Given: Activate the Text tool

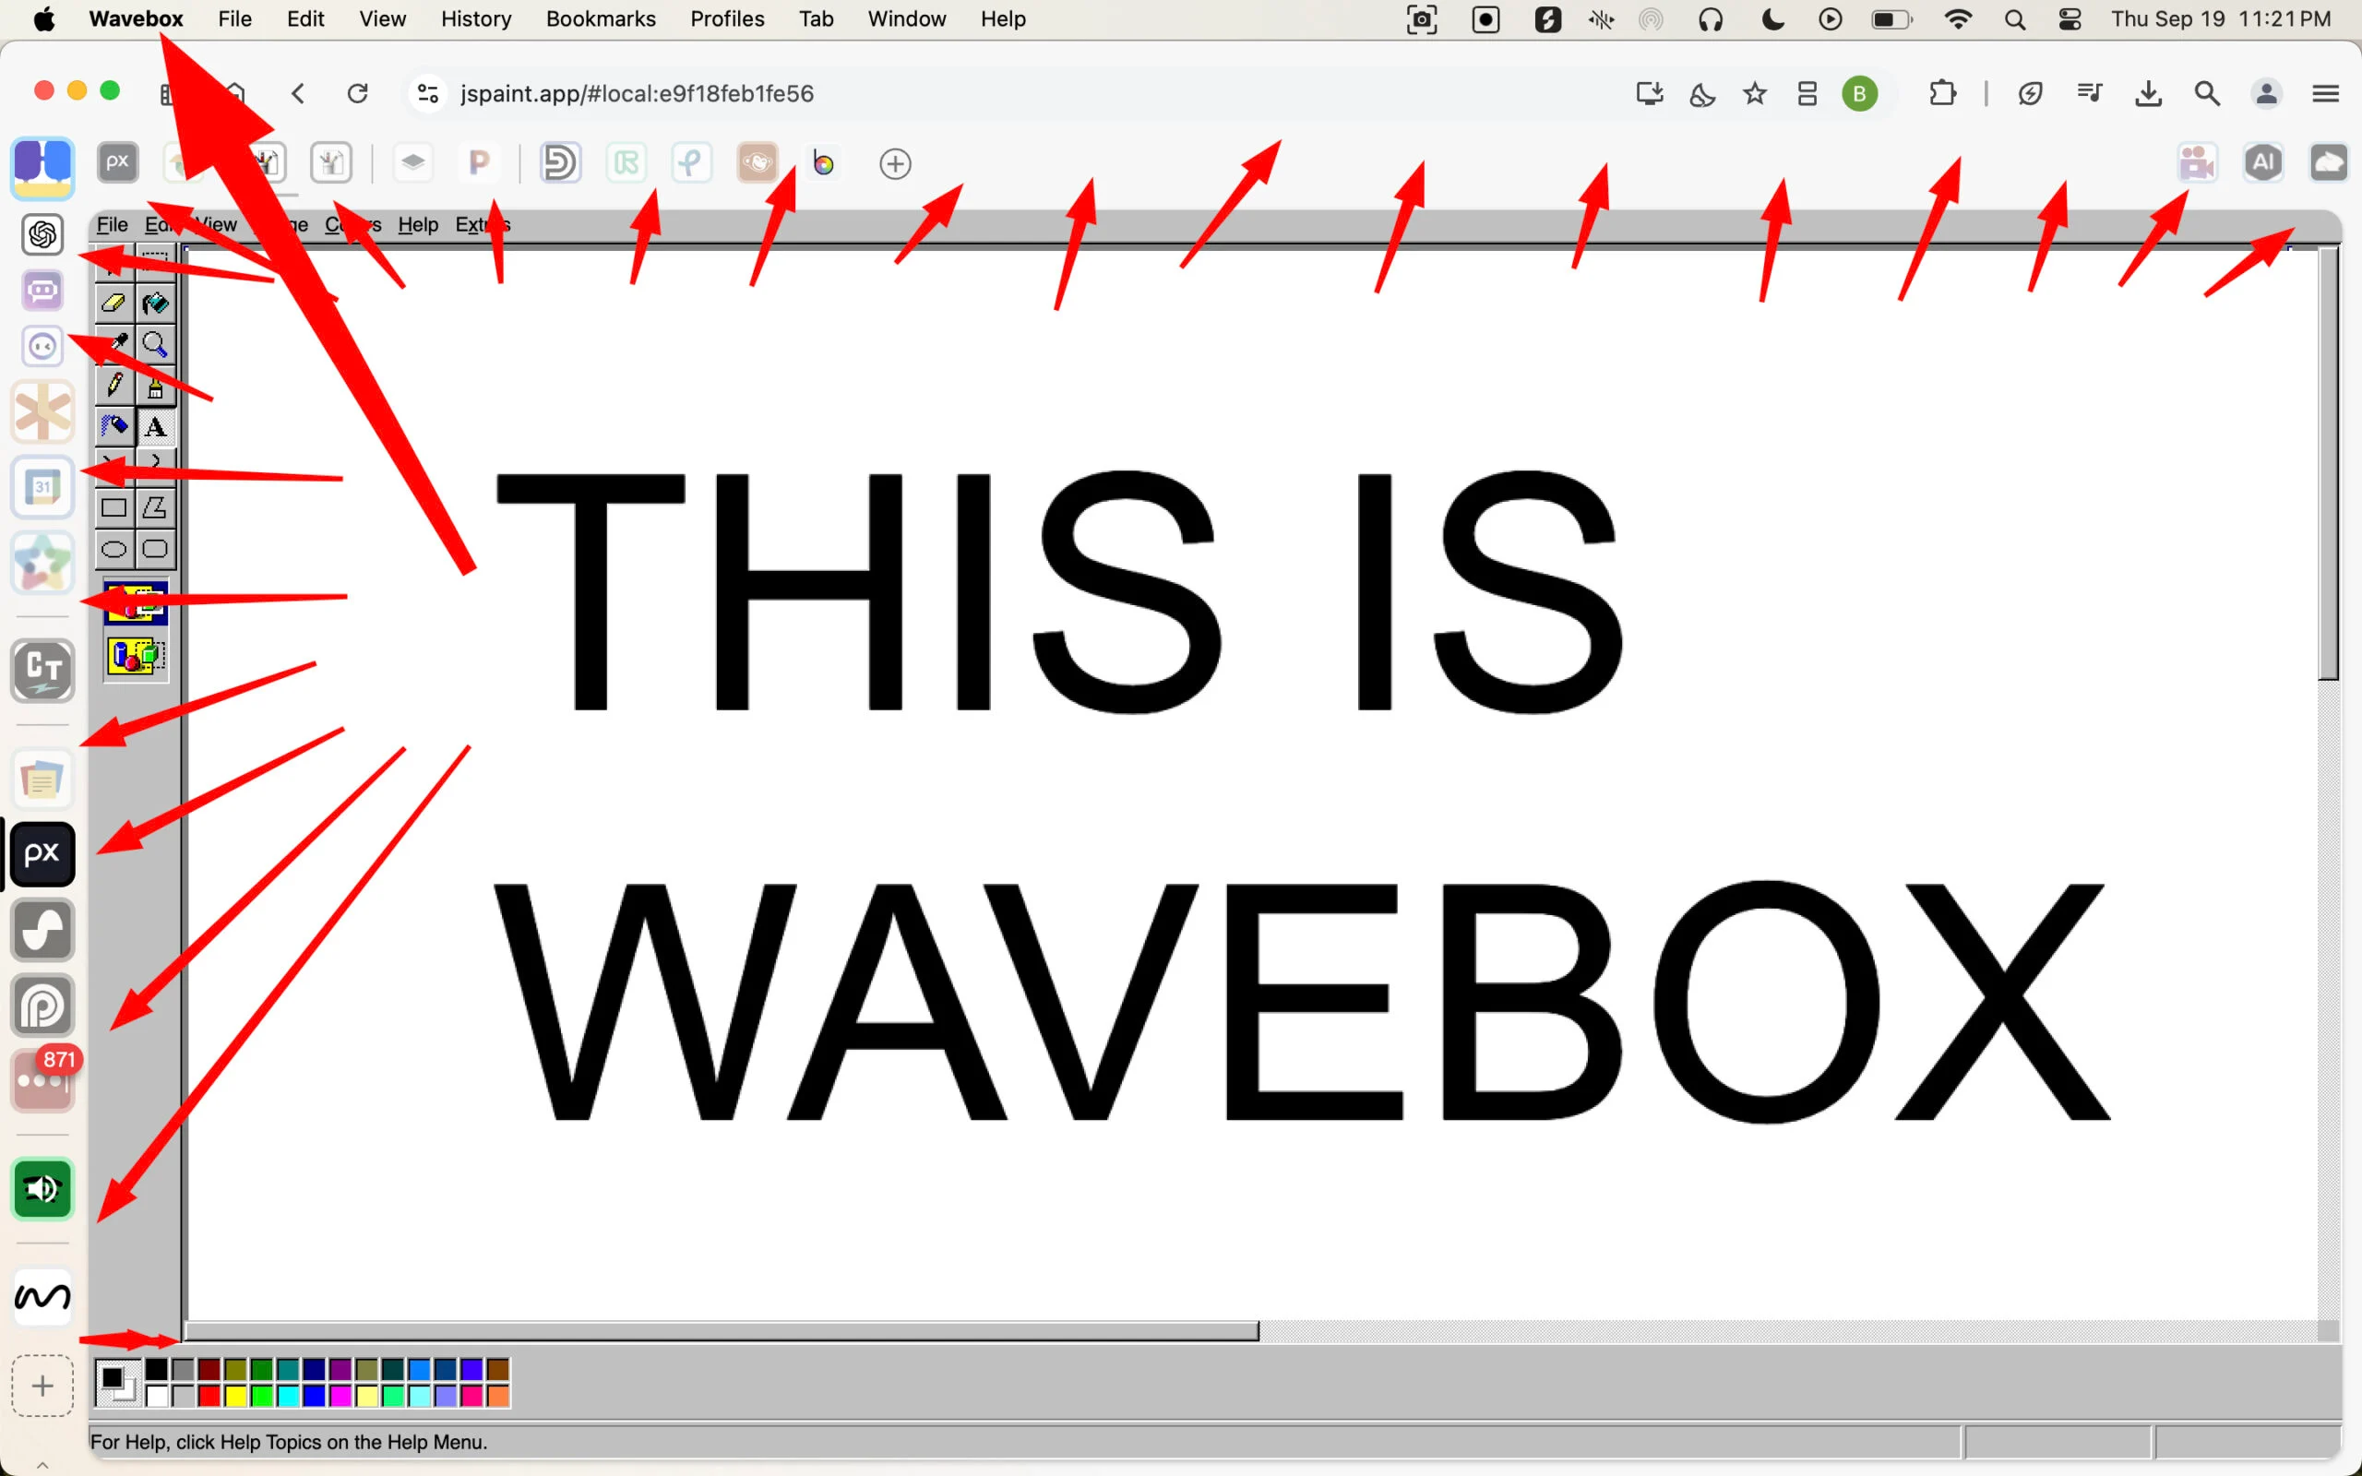Looking at the screenshot, I should click(x=155, y=426).
